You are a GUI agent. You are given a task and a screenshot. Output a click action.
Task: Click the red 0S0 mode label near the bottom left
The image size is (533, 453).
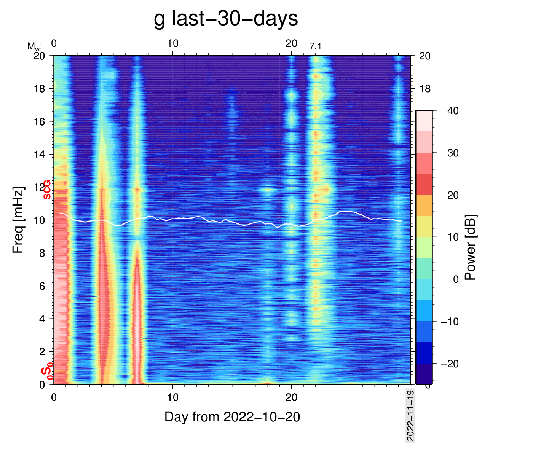[x=47, y=372]
